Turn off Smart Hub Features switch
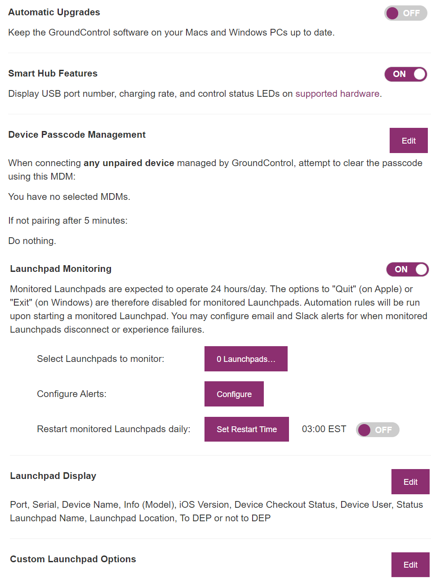 click(405, 74)
